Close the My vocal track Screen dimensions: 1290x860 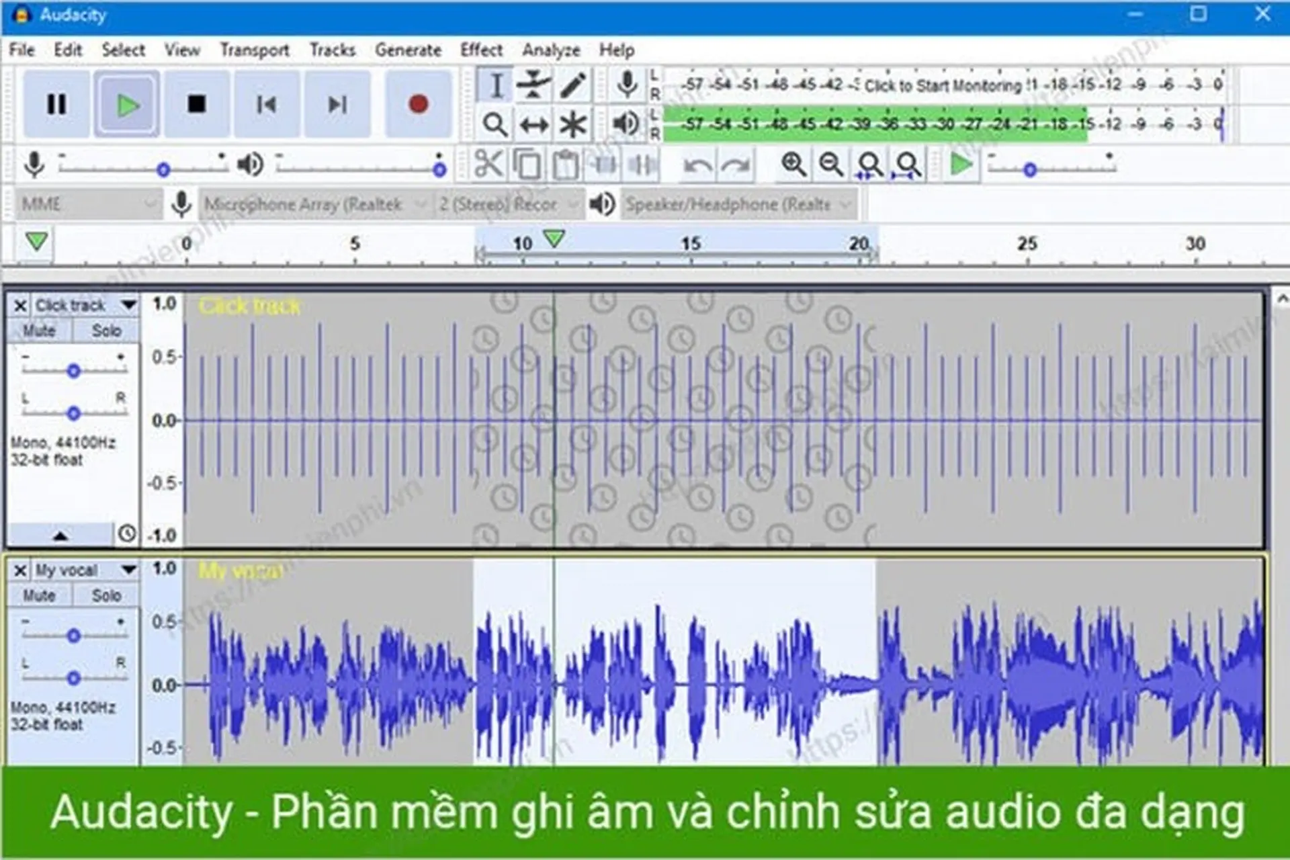pyautogui.click(x=19, y=569)
